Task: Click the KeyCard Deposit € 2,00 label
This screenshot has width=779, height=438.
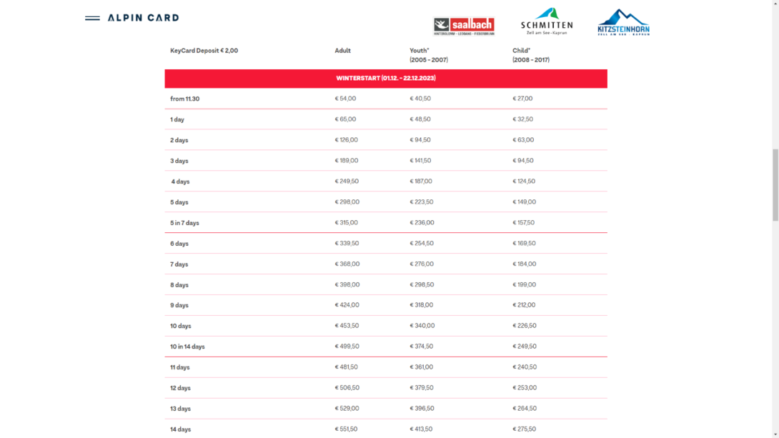Action: (x=204, y=51)
